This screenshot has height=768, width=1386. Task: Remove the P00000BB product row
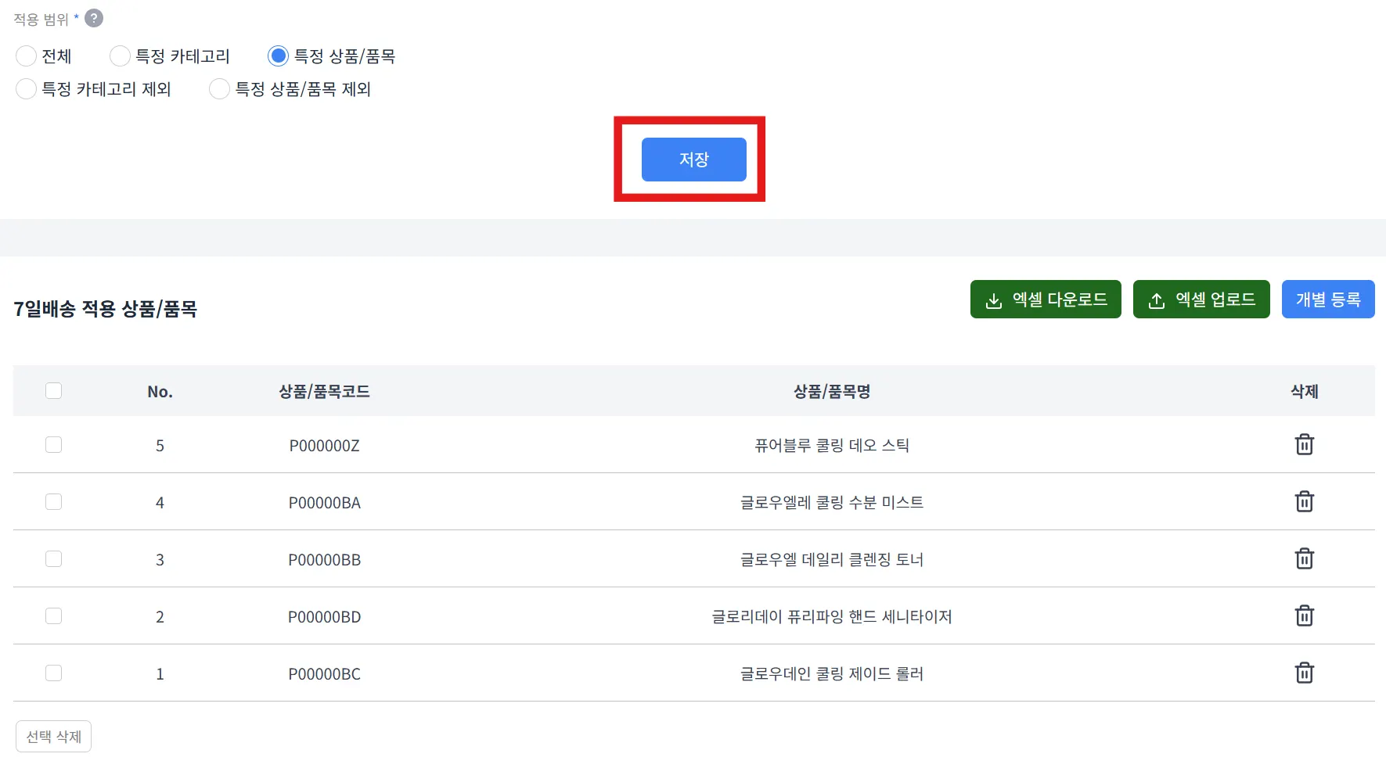pos(1304,558)
